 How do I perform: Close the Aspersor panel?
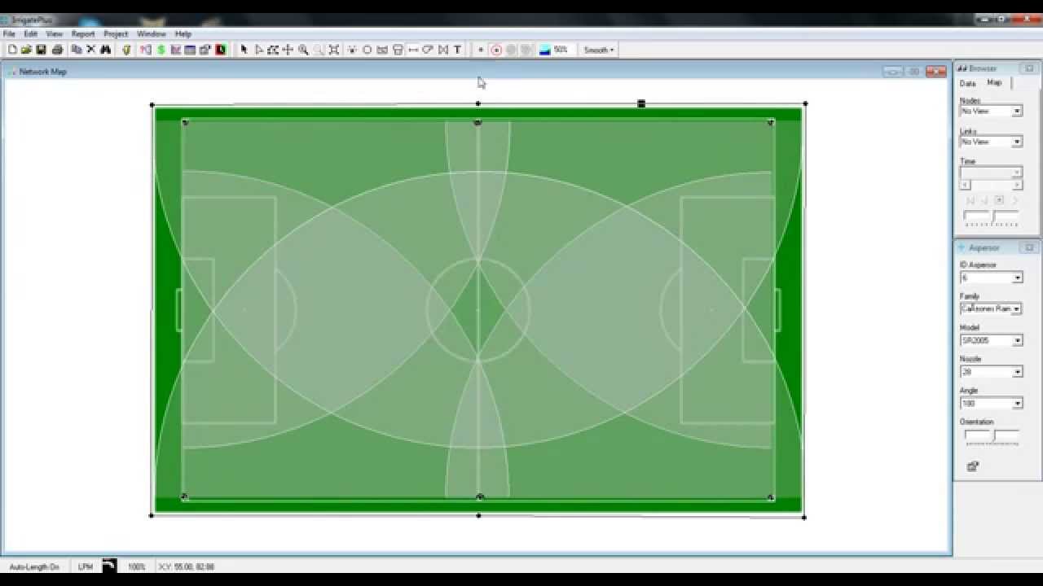coord(1028,247)
